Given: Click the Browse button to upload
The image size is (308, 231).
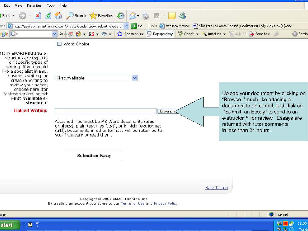Looking at the screenshot, I should [168, 111].
